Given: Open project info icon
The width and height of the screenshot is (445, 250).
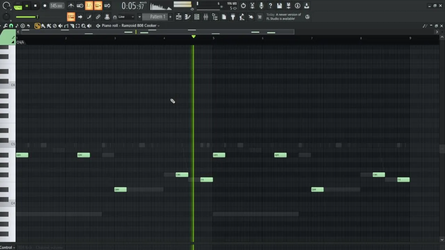Looking at the screenshot, I should (298, 6).
